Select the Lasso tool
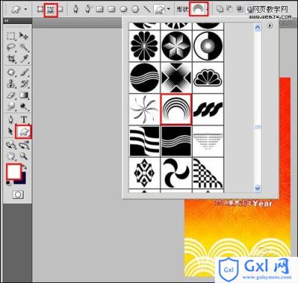Image resolution: width=298 pixels, height=283 pixels. tap(10, 47)
